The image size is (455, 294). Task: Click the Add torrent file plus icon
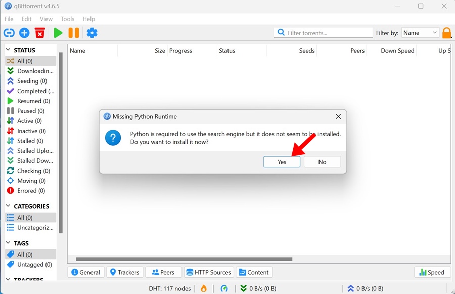[24, 33]
